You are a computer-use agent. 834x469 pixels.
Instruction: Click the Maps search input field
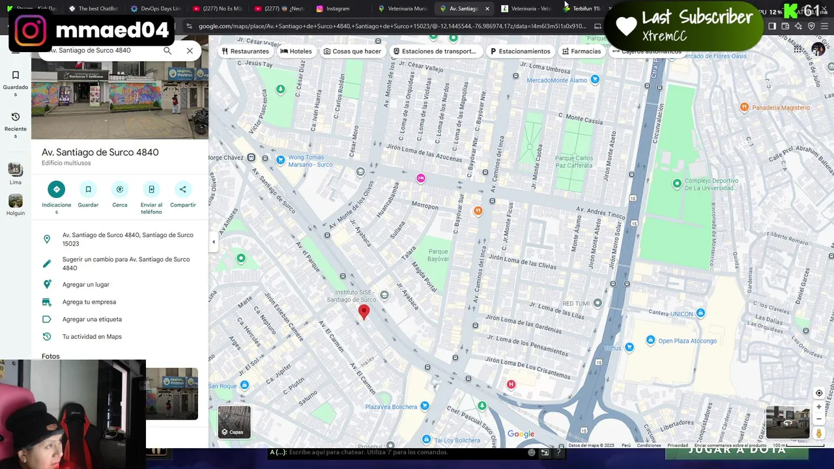point(102,50)
